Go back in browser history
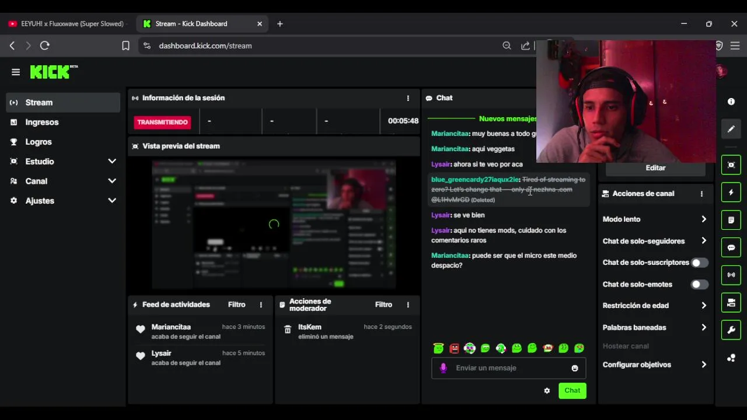The width and height of the screenshot is (747, 420). point(12,45)
